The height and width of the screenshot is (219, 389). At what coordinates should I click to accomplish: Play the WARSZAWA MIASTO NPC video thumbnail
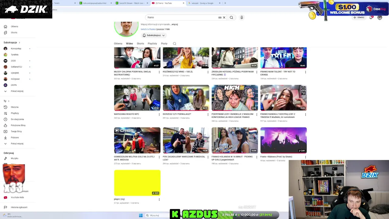[137, 98]
